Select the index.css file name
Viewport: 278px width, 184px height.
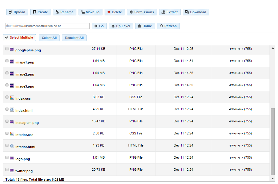(x=23, y=98)
